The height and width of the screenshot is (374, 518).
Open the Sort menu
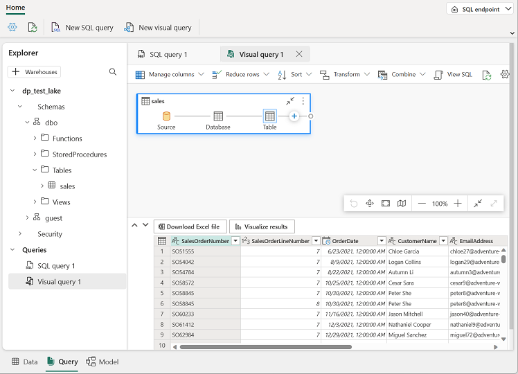point(295,75)
